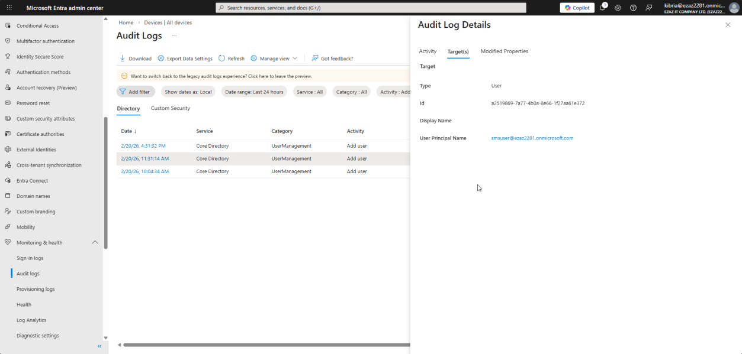Open Copilot from the top bar
Viewport: 742px width, 354px height.
[x=577, y=8]
